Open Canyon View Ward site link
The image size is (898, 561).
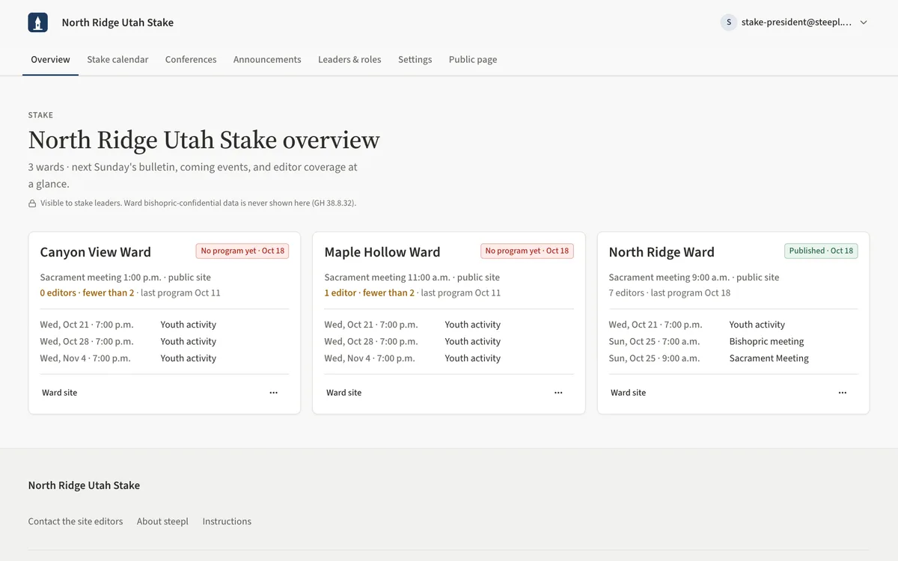click(60, 393)
